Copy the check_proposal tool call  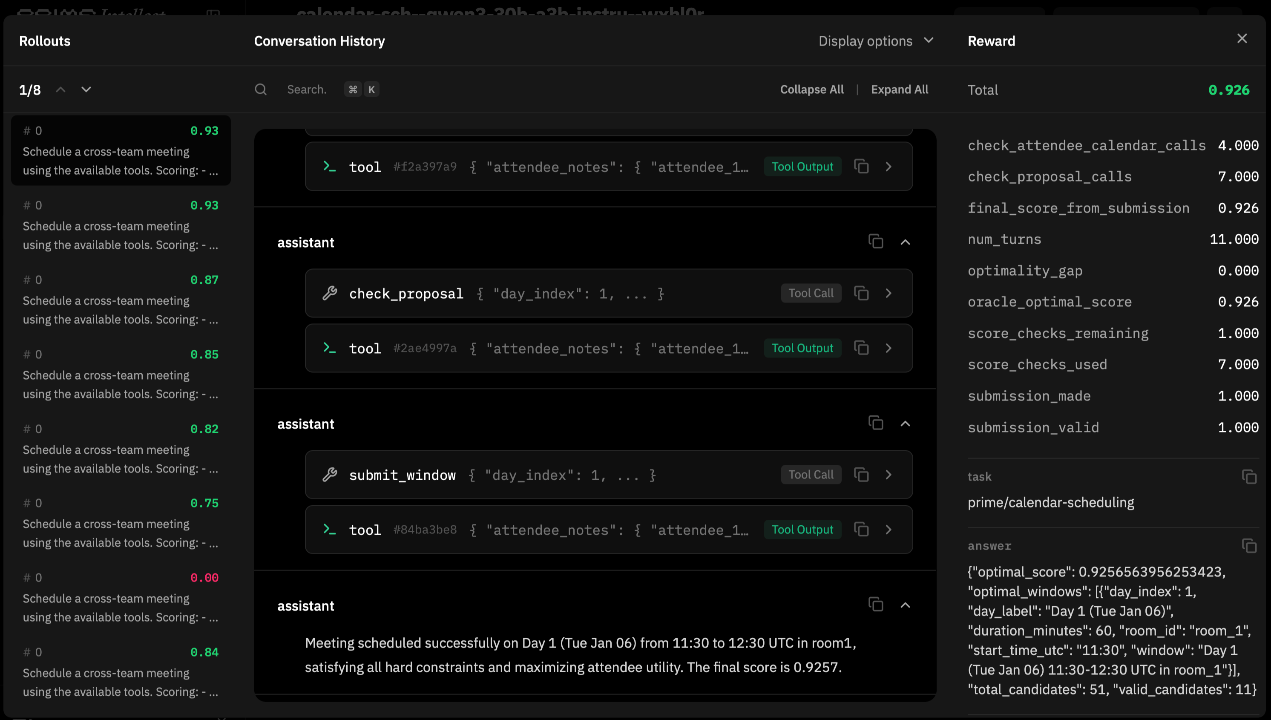point(861,293)
